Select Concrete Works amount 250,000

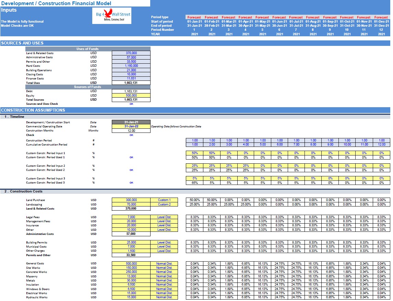pos(131,272)
